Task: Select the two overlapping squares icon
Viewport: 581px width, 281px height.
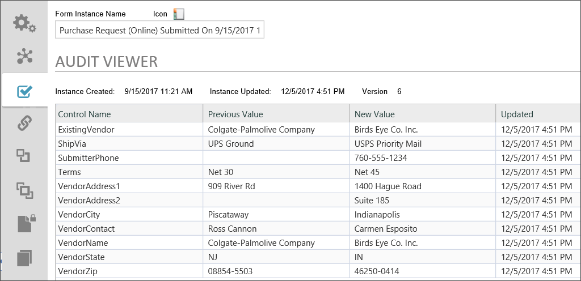Action: 23,156
